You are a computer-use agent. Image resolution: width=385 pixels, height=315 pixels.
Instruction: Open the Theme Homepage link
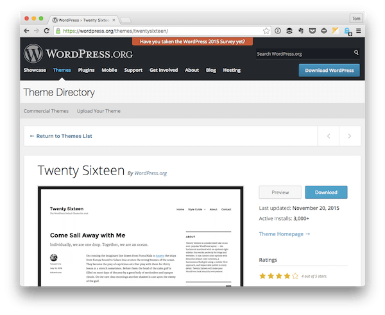click(x=284, y=234)
